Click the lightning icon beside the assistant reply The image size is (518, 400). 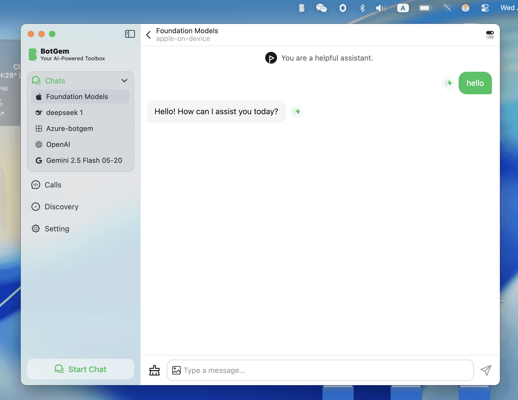pos(297,112)
